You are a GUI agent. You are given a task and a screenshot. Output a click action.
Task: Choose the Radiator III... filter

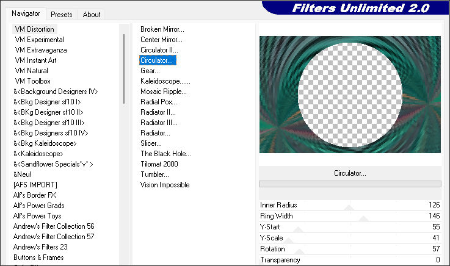click(x=159, y=123)
